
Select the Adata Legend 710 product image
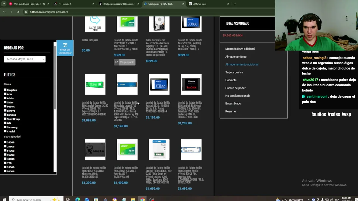coord(127,84)
